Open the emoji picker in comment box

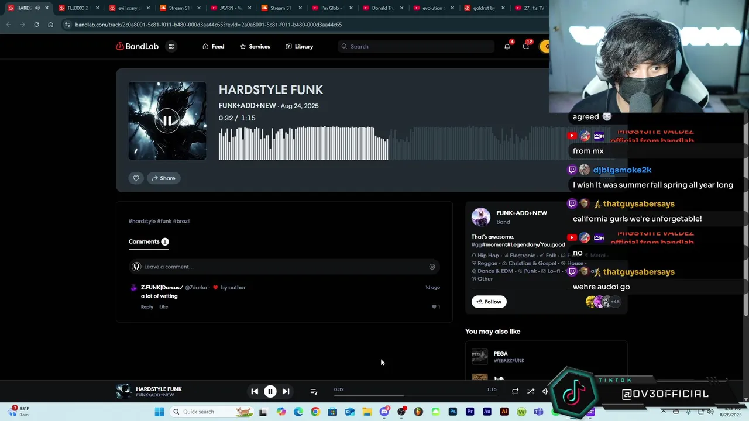432,267
